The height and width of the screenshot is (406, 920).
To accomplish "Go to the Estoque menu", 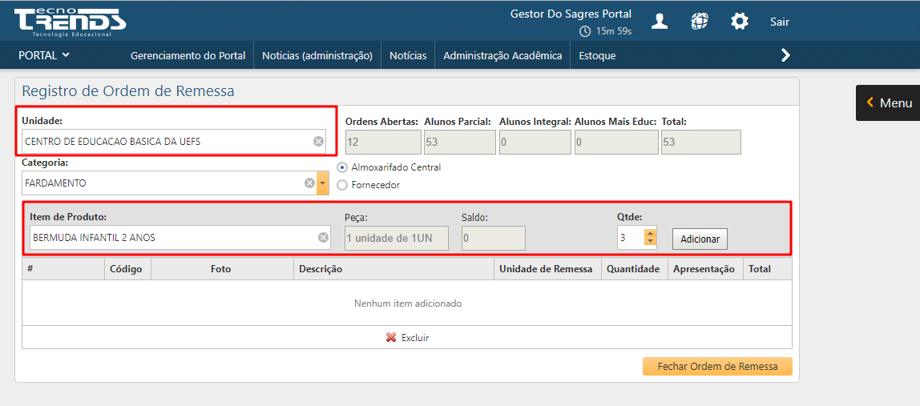I will (597, 55).
